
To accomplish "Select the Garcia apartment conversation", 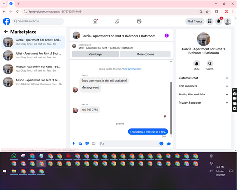I will pyautogui.click(x=33, y=42).
